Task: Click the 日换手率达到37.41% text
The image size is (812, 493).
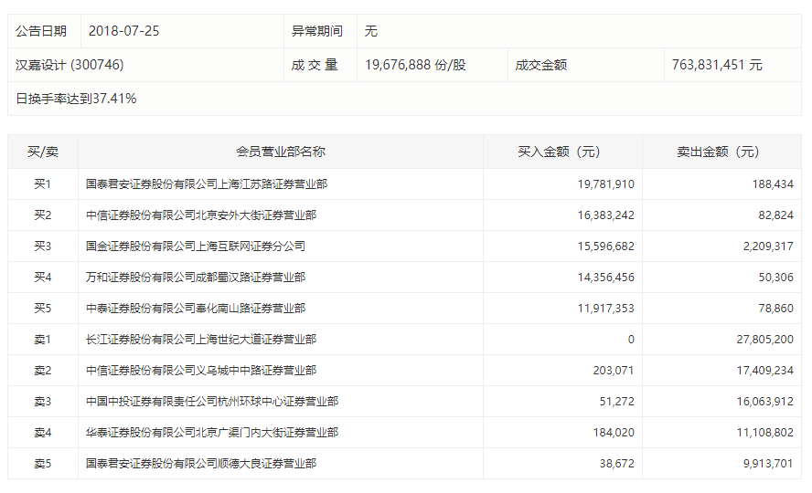Action: pyautogui.click(x=76, y=99)
